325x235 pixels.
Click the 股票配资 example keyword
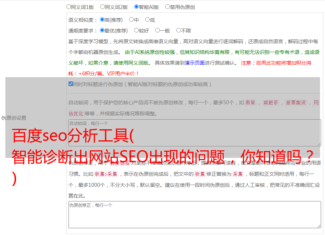pyautogui.click(x=296, y=102)
